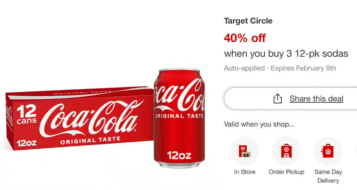Click the "12 cans" label on the box
This screenshot has width=357, height=190.
click(x=27, y=115)
